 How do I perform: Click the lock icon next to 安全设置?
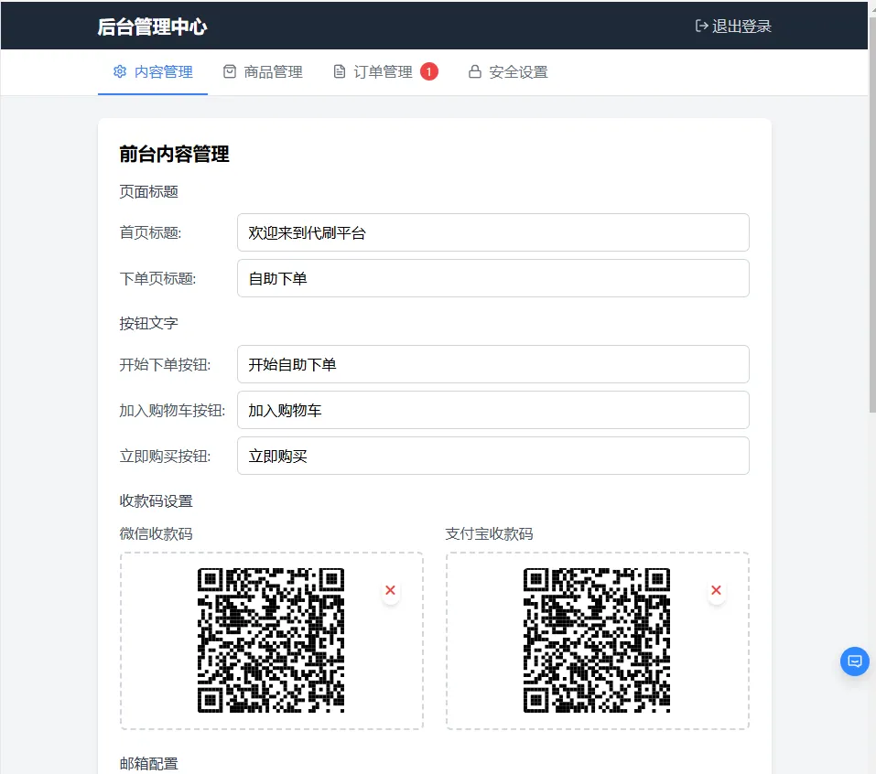(473, 71)
